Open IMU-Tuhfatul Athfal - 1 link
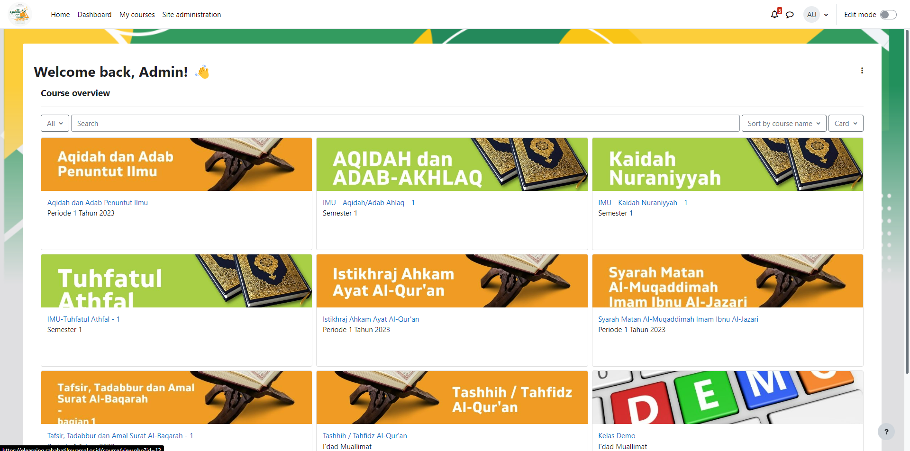 83,319
